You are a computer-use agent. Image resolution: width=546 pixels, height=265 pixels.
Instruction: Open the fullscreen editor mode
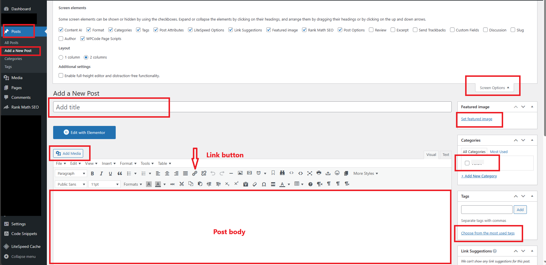(310, 173)
